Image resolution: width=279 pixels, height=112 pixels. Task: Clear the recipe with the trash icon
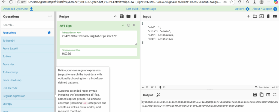click(x=135, y=16)
